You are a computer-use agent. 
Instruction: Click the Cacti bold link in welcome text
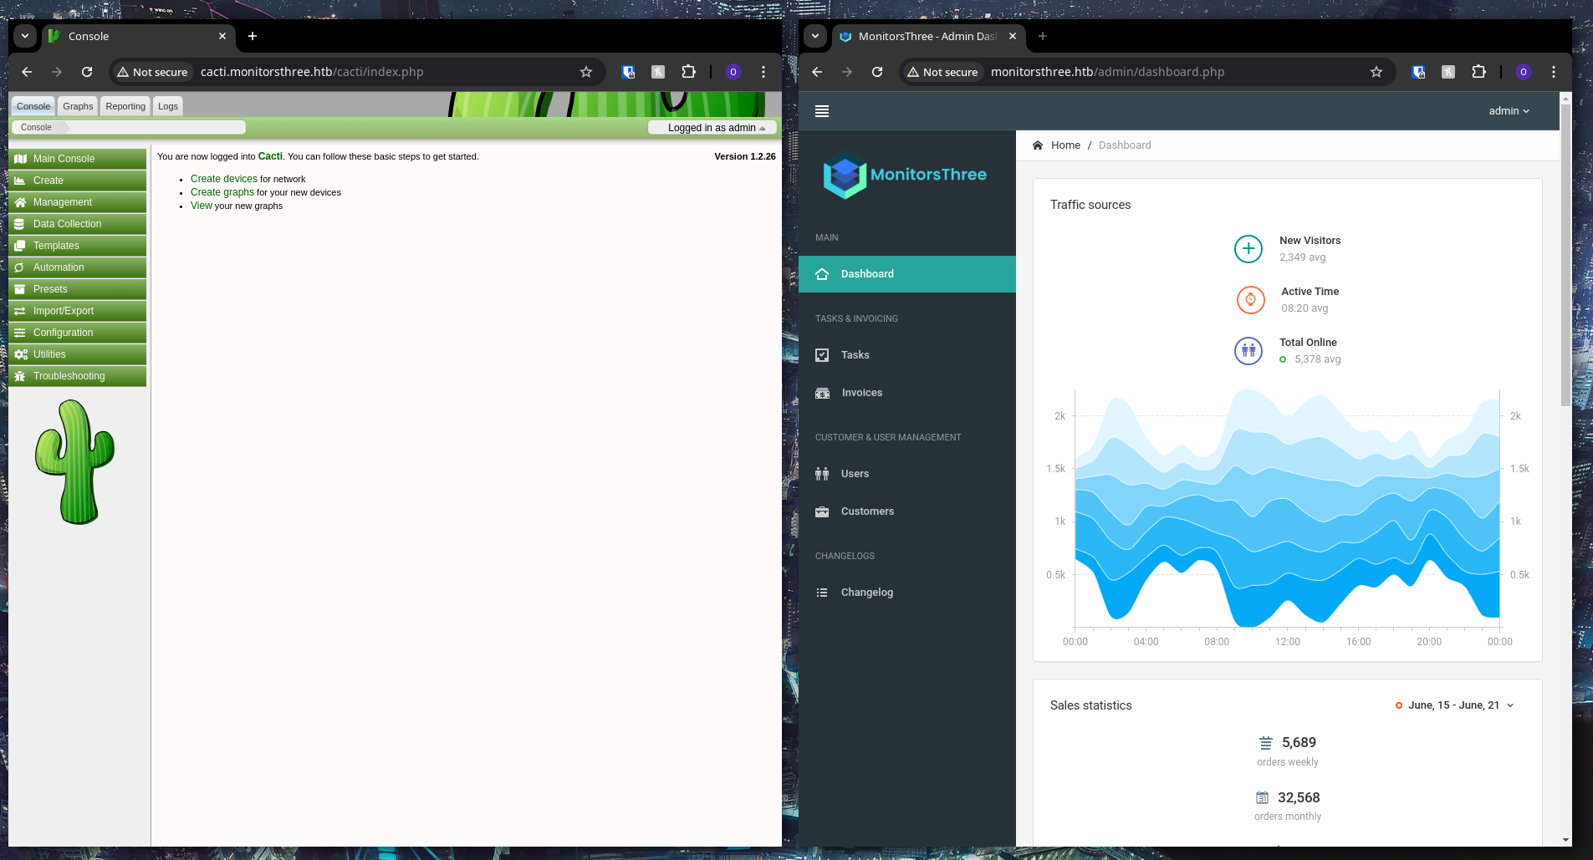[x=270, y=156]
